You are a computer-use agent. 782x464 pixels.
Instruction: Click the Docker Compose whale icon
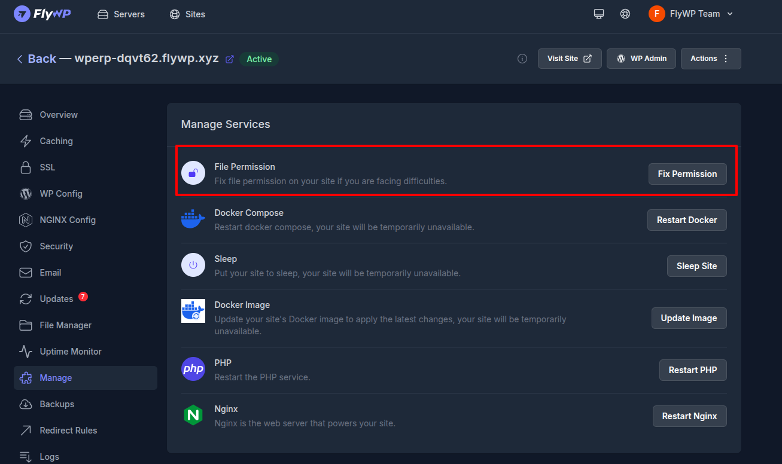193,219
